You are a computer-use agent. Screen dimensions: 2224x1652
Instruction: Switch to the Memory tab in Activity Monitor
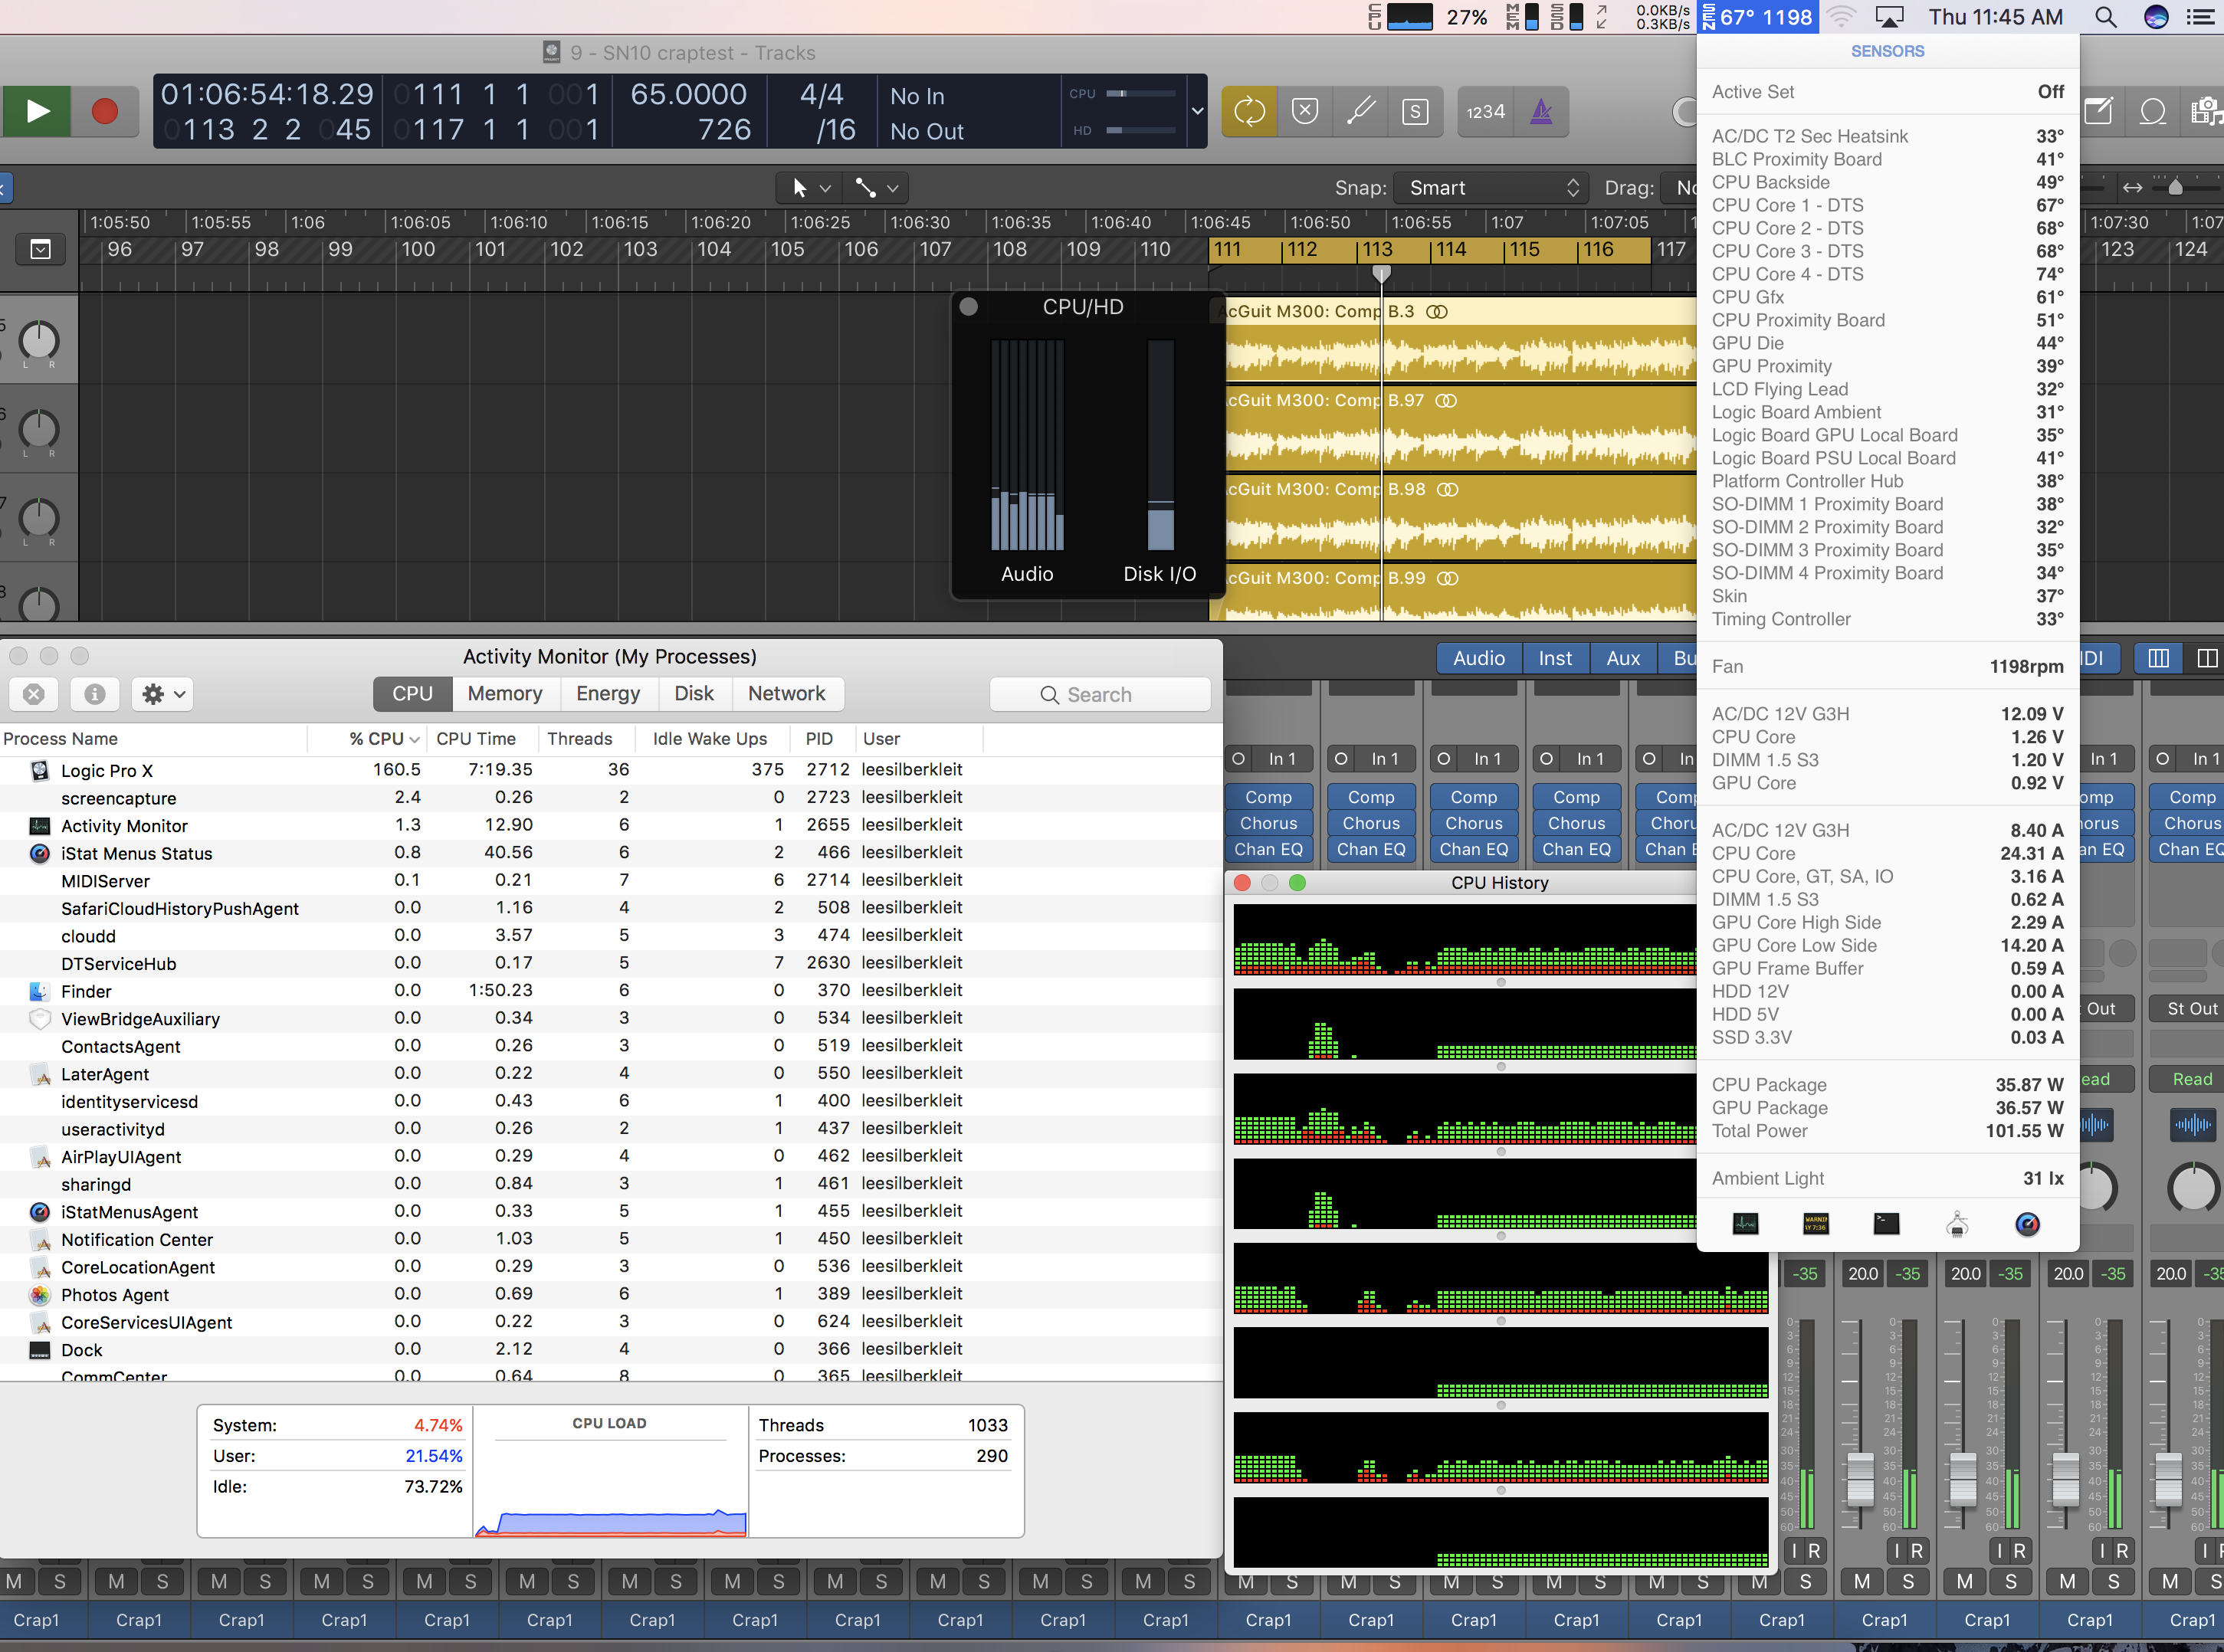click(x=504, y=693)
